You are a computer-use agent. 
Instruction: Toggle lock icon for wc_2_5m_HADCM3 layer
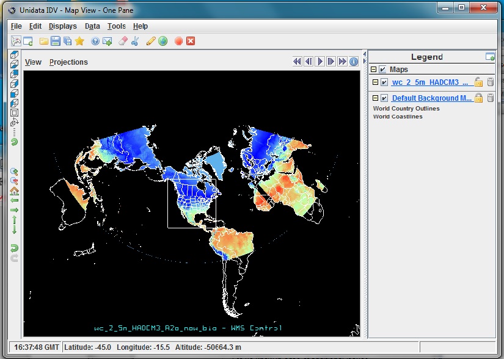(479, 82)
